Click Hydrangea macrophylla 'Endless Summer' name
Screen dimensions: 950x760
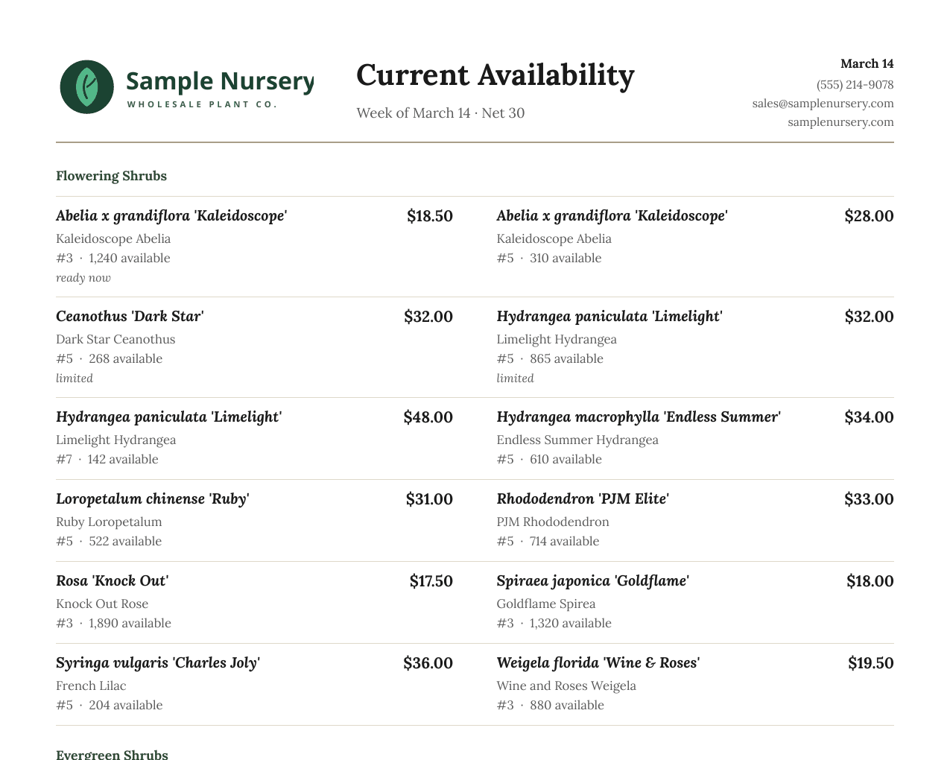[x=639, y=417]
